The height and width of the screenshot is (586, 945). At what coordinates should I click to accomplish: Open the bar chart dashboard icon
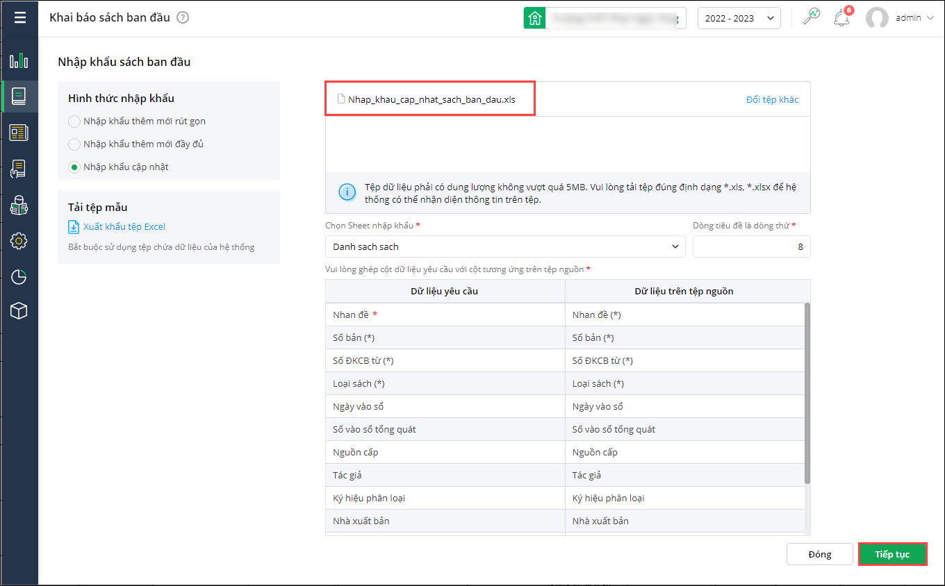[19, 61]
